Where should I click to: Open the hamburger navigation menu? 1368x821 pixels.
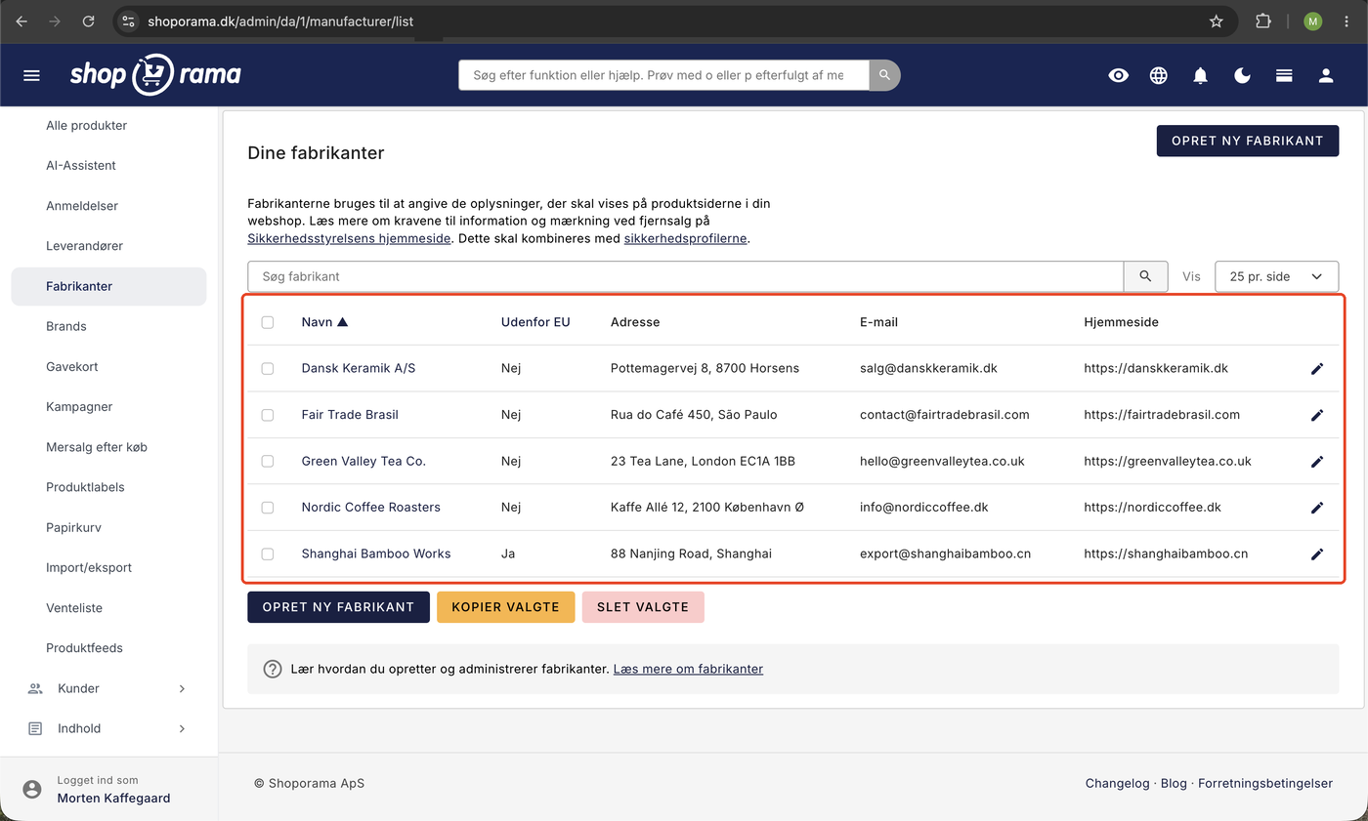pos(31,75)
